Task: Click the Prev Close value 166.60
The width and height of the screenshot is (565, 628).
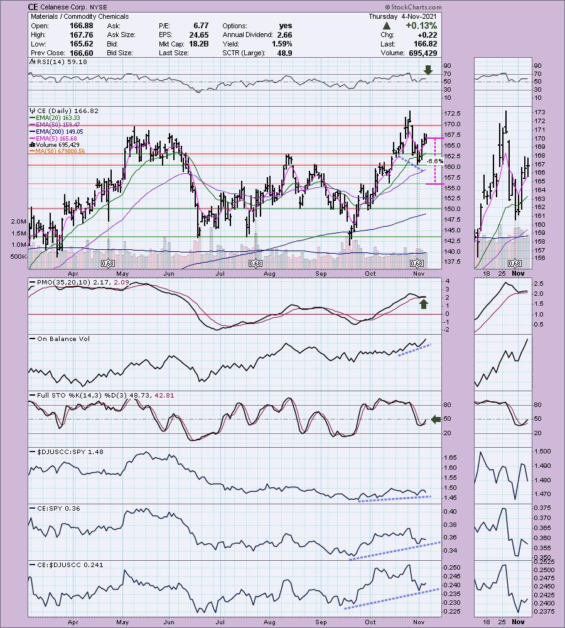Action: [81, 53]
